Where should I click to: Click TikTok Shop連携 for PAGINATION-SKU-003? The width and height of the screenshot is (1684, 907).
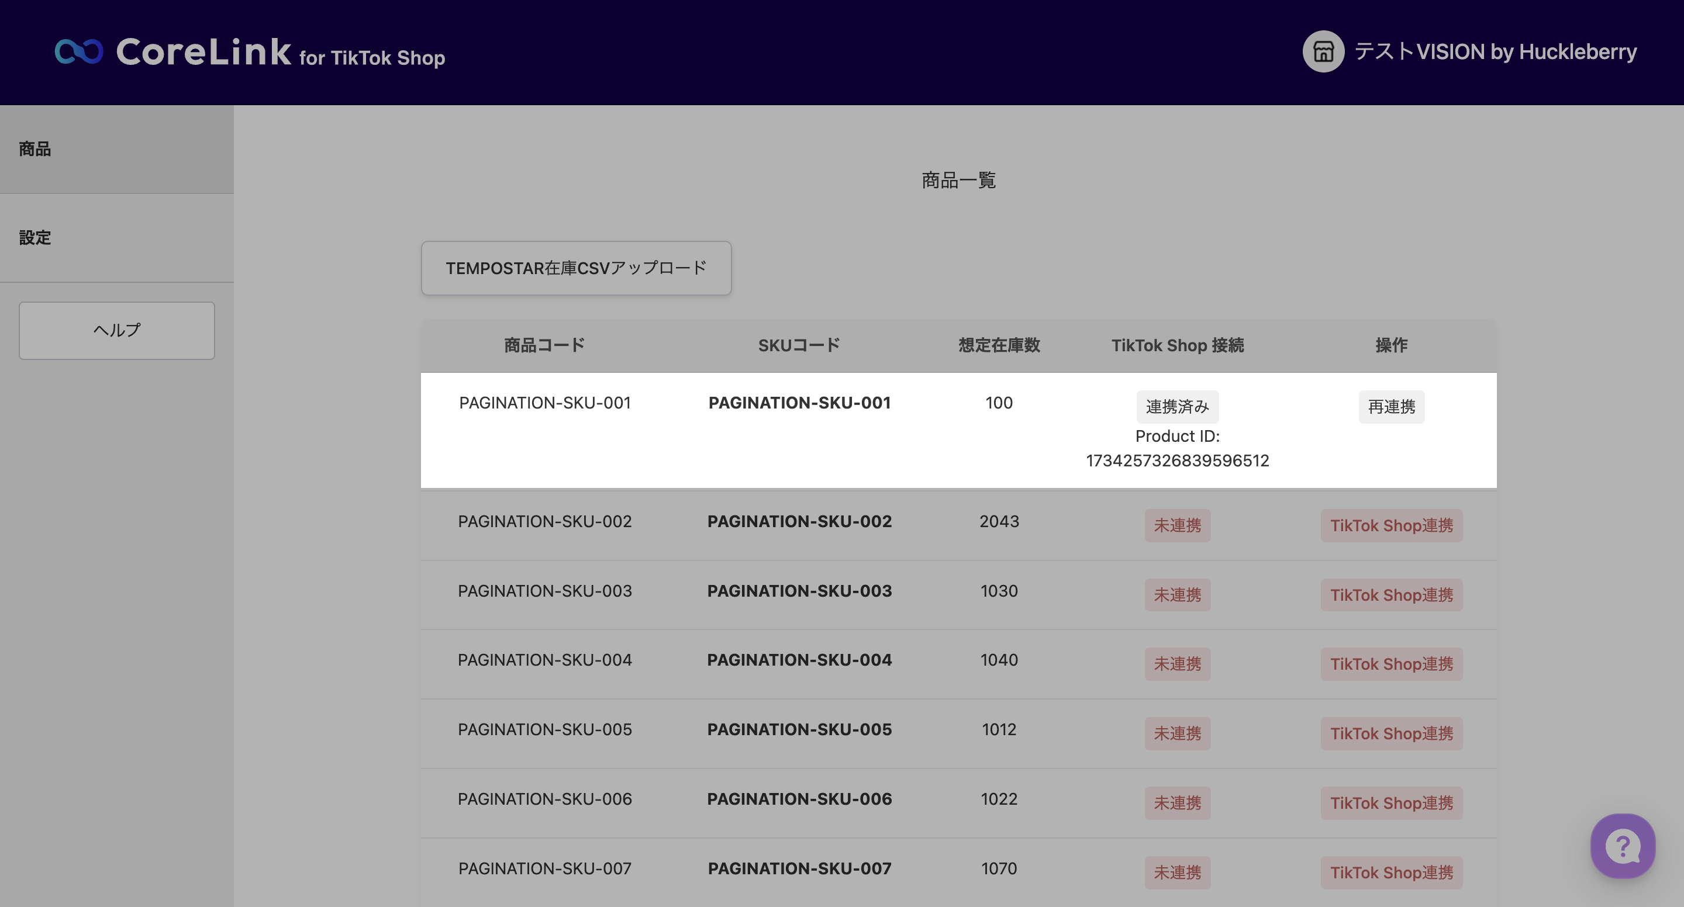pyautogui.click(x=1391, y=595)
